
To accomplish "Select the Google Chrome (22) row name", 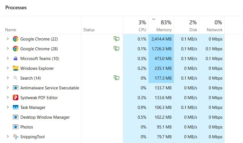I will tap(39, 39).
